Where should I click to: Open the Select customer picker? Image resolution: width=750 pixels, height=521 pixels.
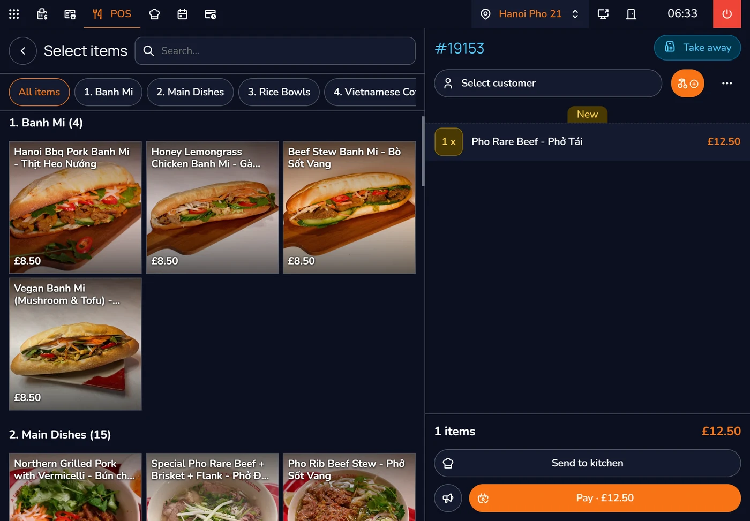(548, 84)
